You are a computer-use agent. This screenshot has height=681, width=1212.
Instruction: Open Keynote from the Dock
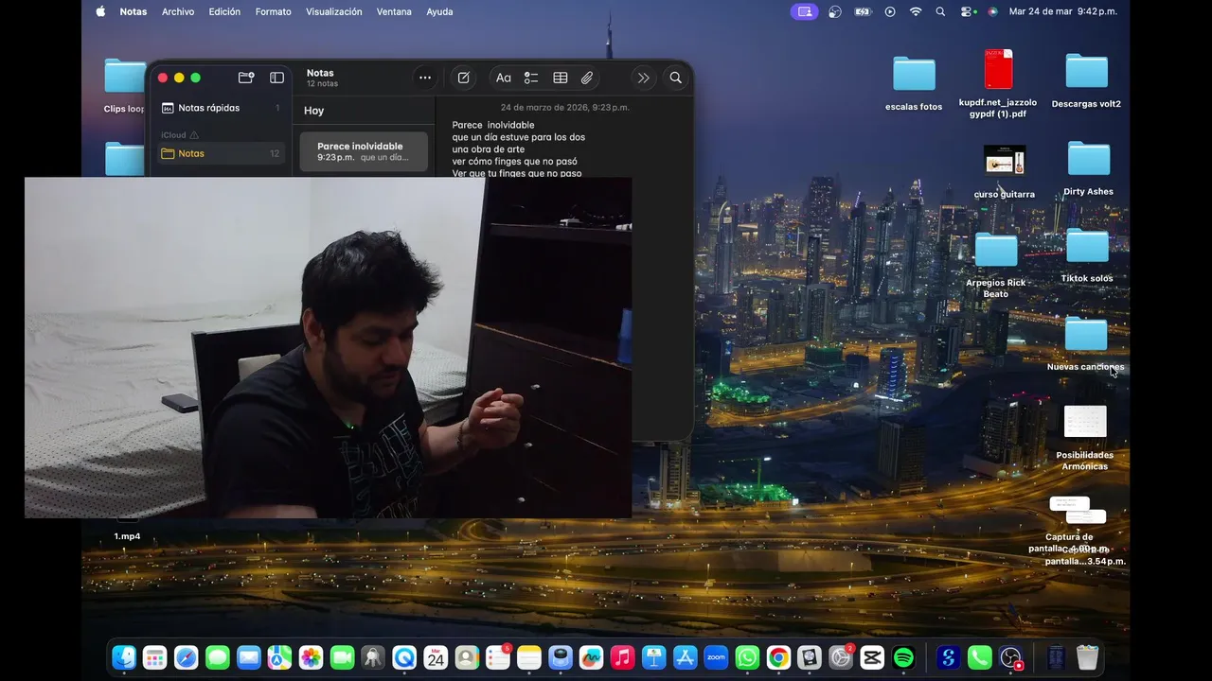click(653, 657)
